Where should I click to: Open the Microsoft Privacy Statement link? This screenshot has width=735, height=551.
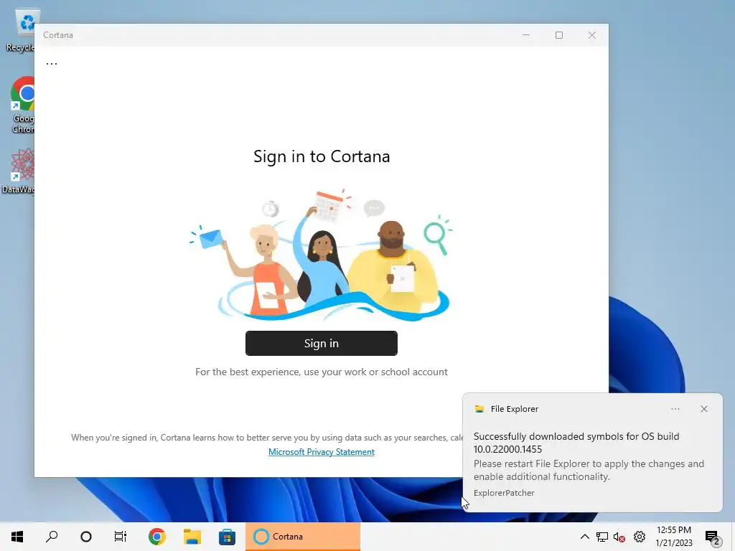(321, 452)
